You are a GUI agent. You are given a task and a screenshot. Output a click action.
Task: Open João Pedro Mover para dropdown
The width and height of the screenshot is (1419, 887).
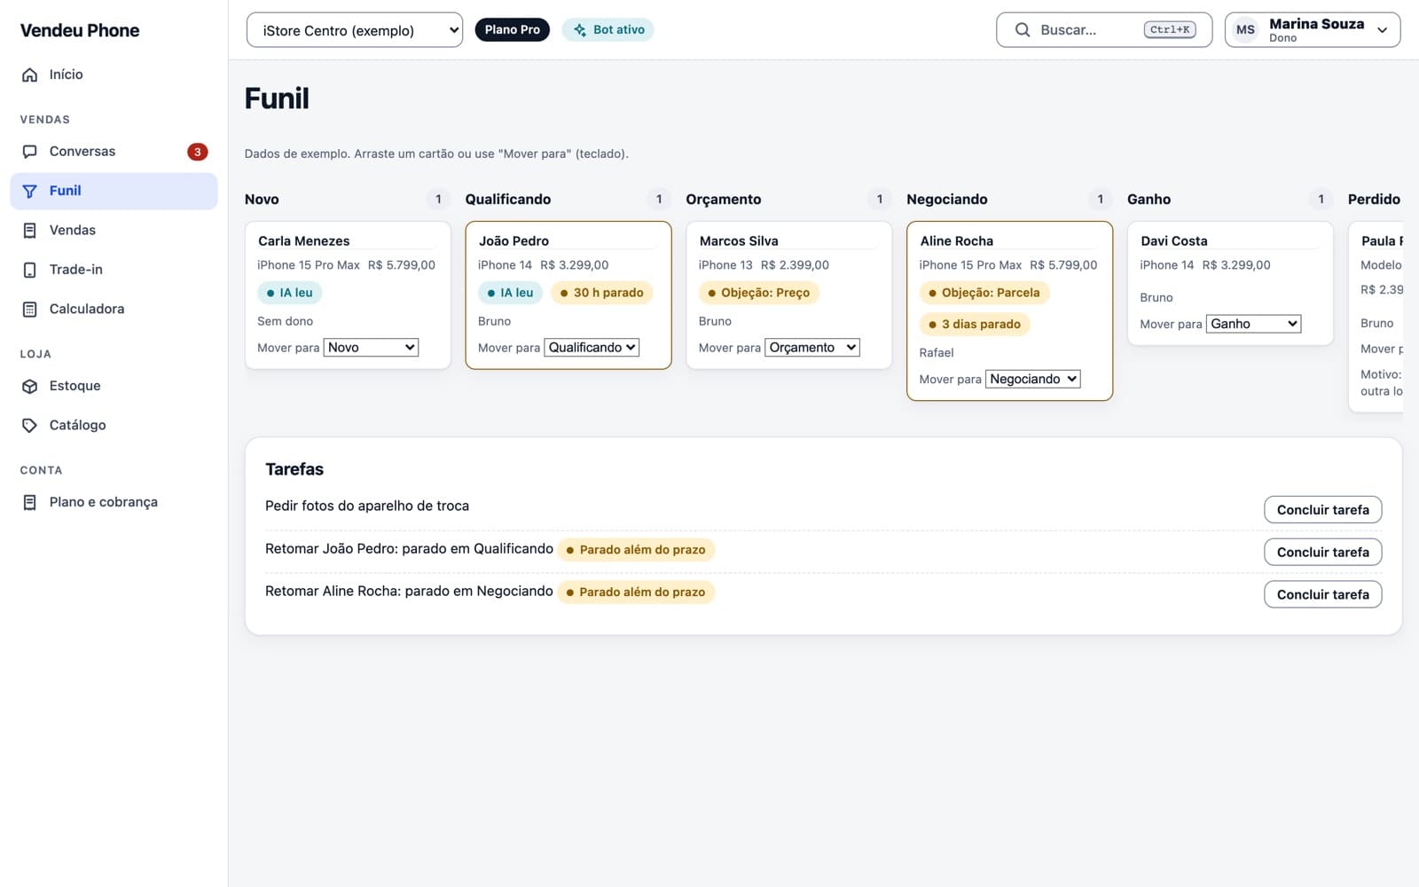tap(592, 348)
